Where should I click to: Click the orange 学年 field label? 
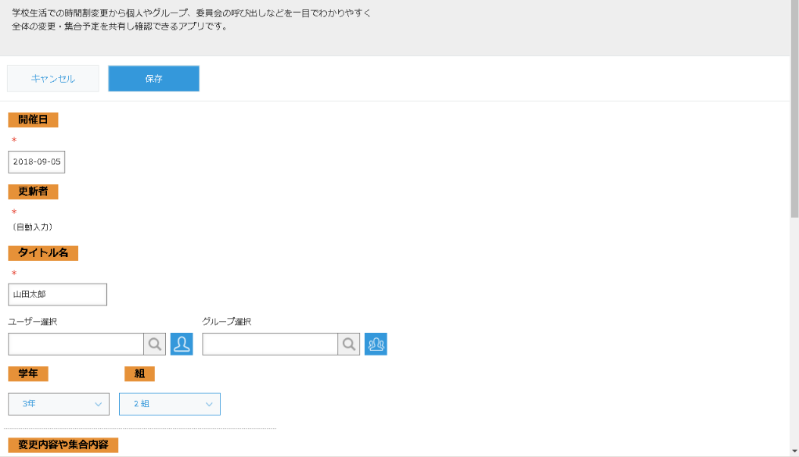pos(27,373)
